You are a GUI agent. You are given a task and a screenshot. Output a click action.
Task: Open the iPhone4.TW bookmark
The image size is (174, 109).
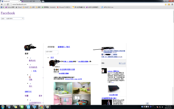point(64,7)
